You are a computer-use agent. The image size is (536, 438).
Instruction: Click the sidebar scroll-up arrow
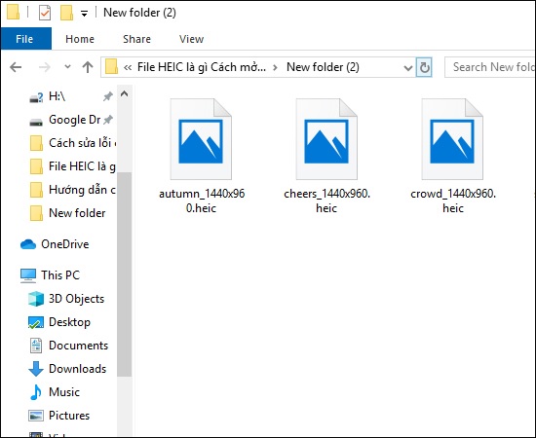point(125,93)
